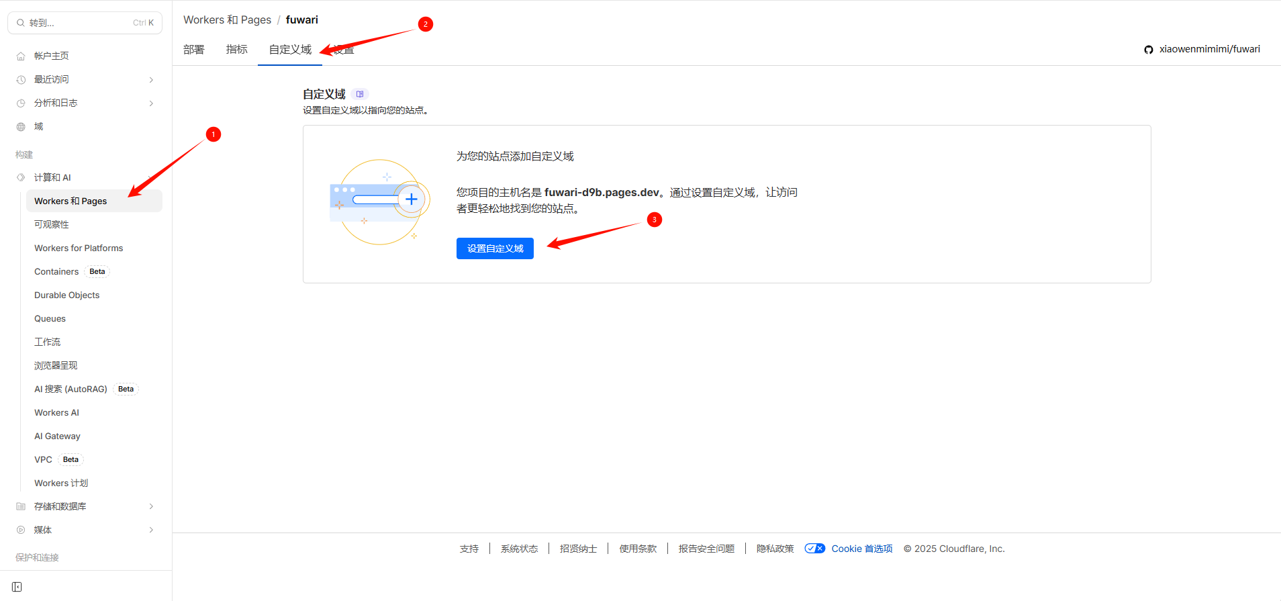Open the documentation icon beside 自定义域 heading
This screenshot has height=601, width=1281.
(x=360, y=94)
